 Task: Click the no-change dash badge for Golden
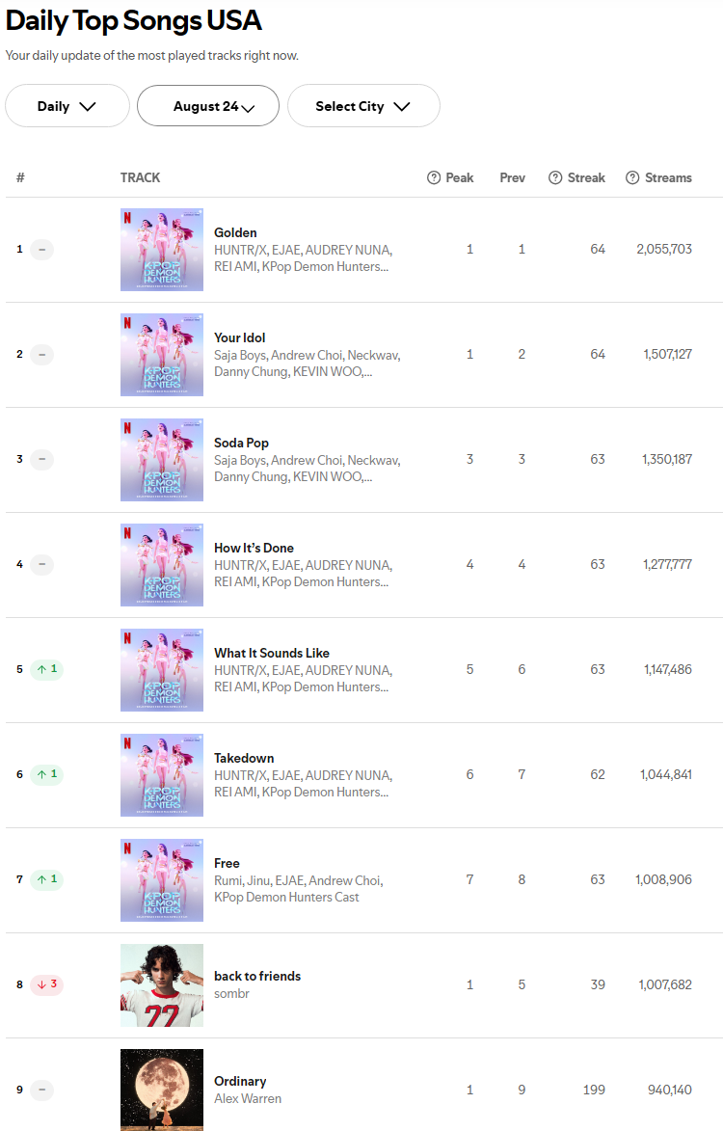[41, 250]
